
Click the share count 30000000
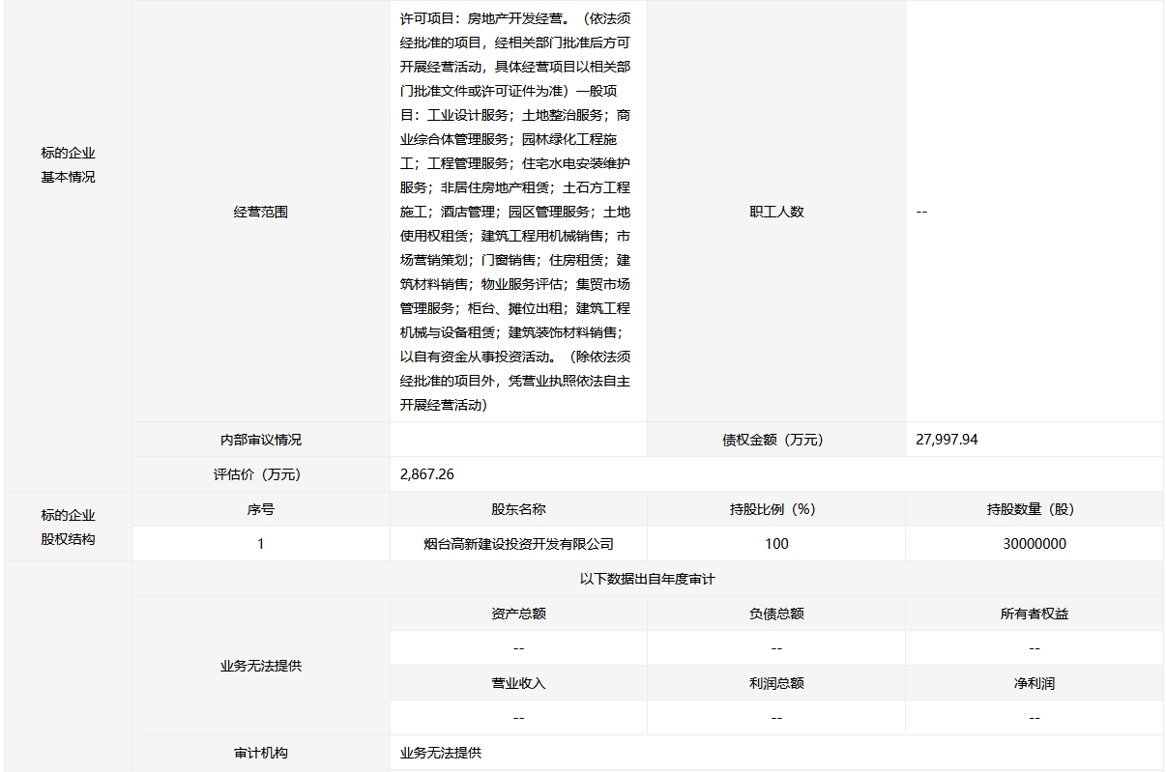coord(1035,544)
